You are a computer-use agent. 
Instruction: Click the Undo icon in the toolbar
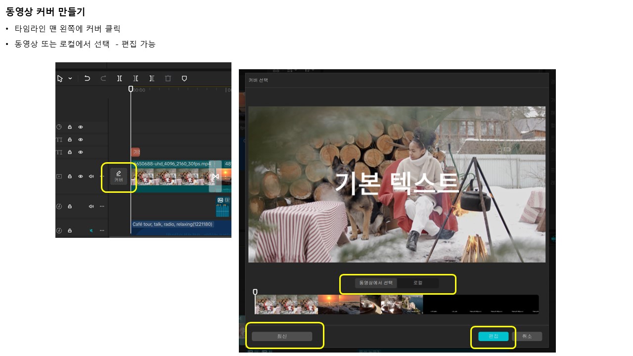88,79
